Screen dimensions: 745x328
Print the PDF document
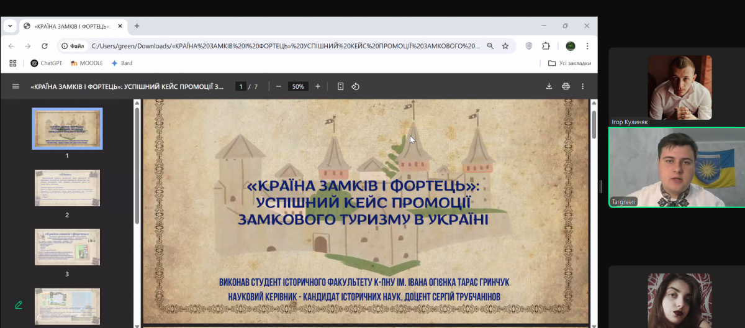coord(566,86)
